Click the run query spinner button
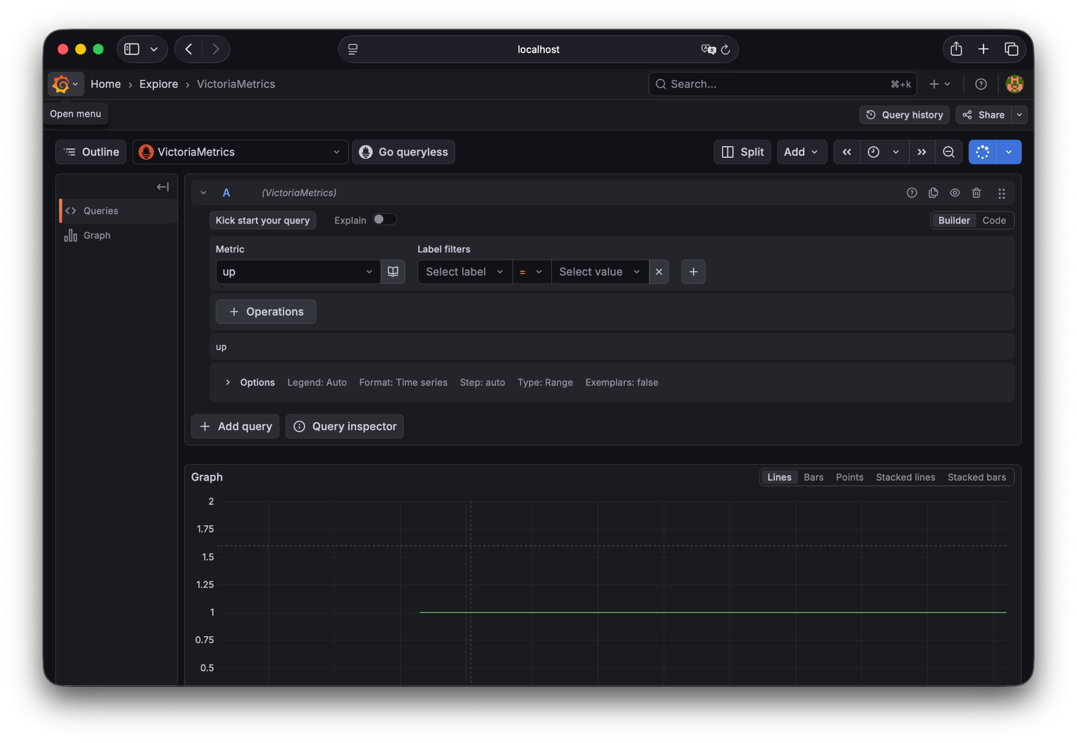 tap(982, 152)
